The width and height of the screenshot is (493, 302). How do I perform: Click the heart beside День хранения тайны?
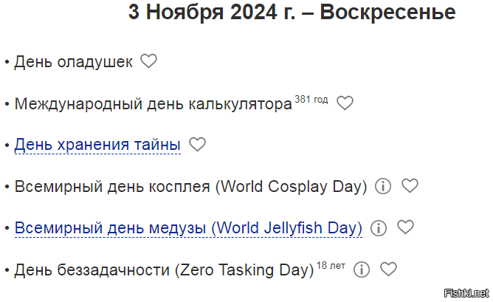(197, 144)
